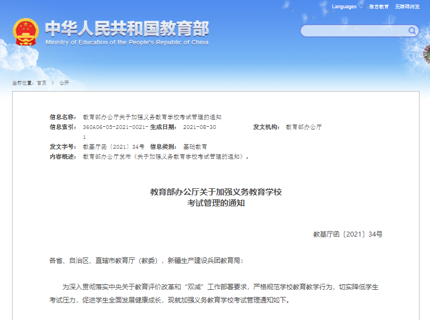The image size is (430, 320).
Task: Expand the Languages dropdown
Action: tap(347, 7)
